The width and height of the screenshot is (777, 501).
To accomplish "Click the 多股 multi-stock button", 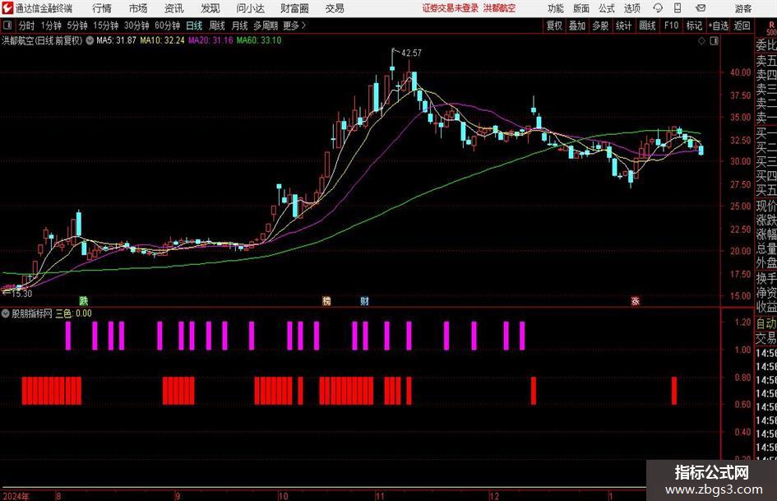I will (600, 26).
